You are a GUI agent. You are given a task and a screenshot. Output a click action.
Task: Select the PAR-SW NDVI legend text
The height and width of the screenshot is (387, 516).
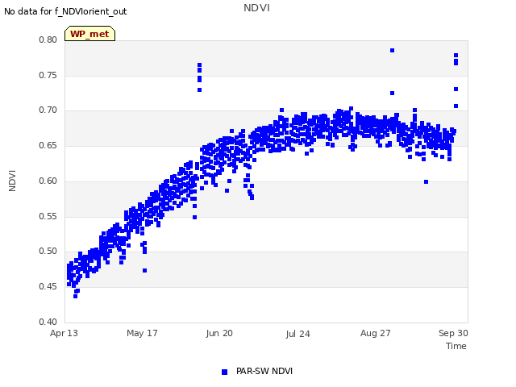point(264,371)
